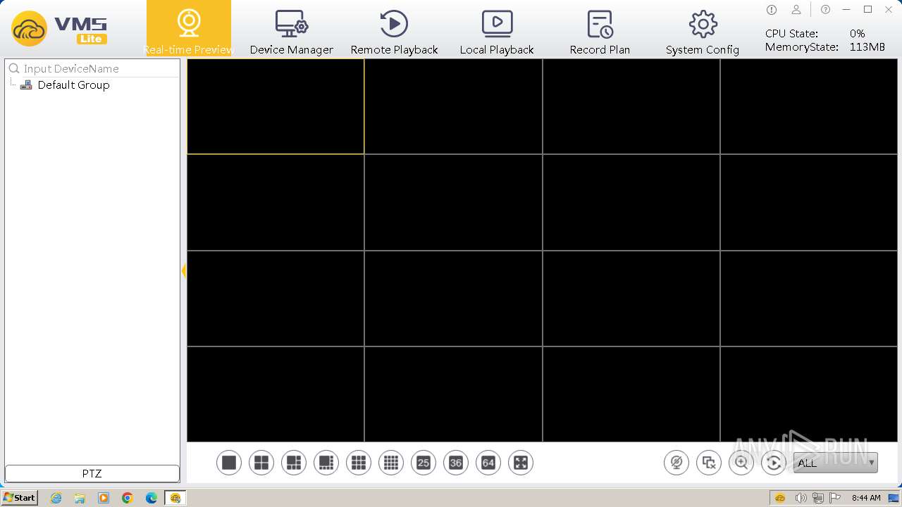Select nine-view grid layout
This screenshot has height=507, width=902.
point(359,463)
